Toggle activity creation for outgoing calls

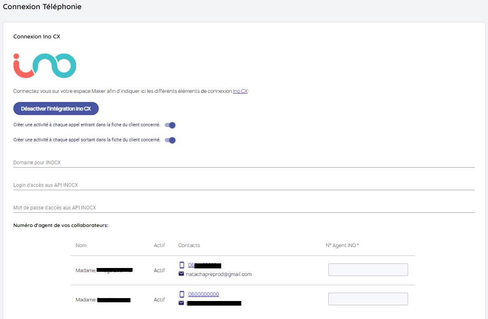(x=170, y=140)
